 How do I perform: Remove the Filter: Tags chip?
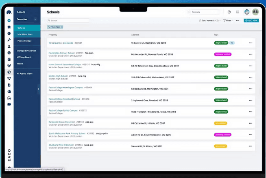point(62,27)
